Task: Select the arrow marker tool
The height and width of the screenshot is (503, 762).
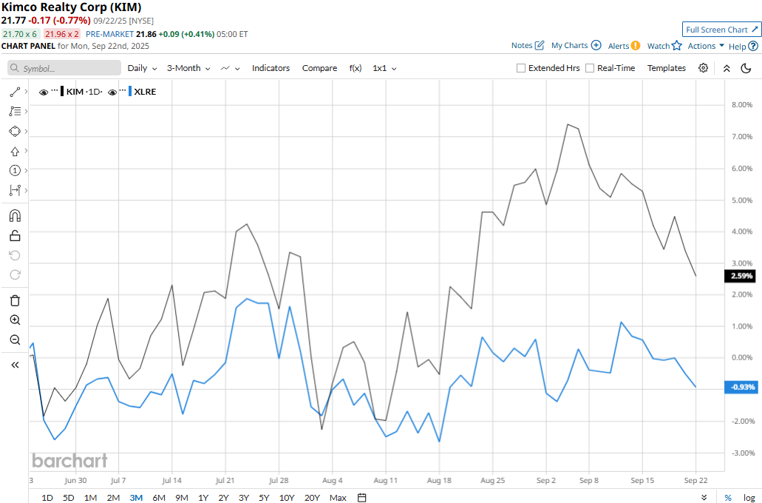Action: pos(15,152)
